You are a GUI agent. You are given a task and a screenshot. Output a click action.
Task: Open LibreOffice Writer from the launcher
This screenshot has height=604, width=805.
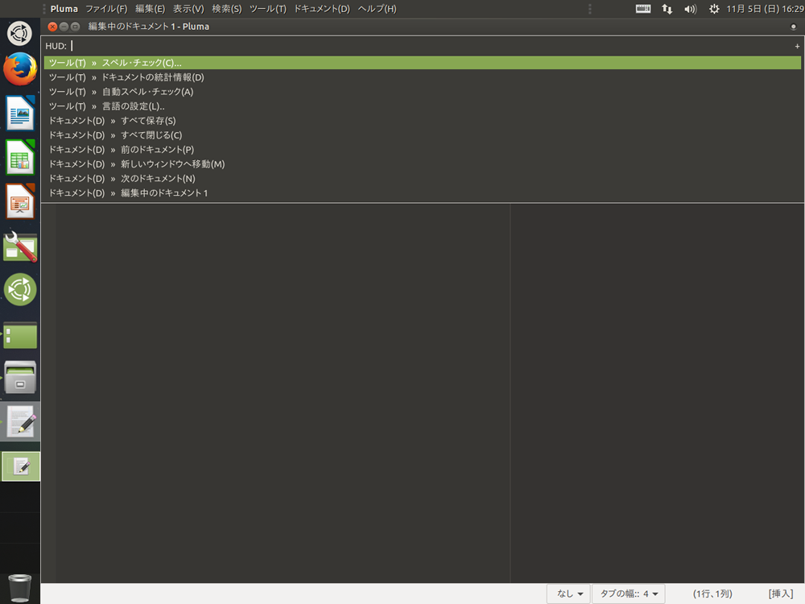[x=20, y=113]
